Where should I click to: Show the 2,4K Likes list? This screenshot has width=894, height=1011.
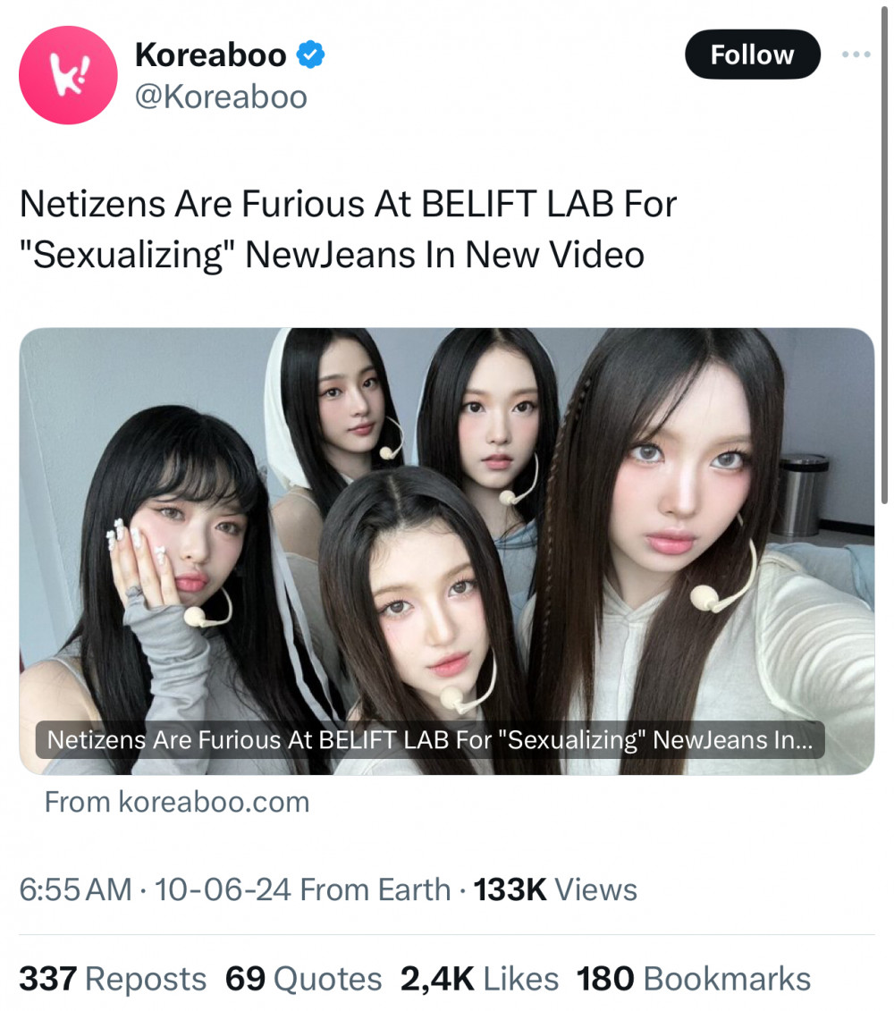479,979
